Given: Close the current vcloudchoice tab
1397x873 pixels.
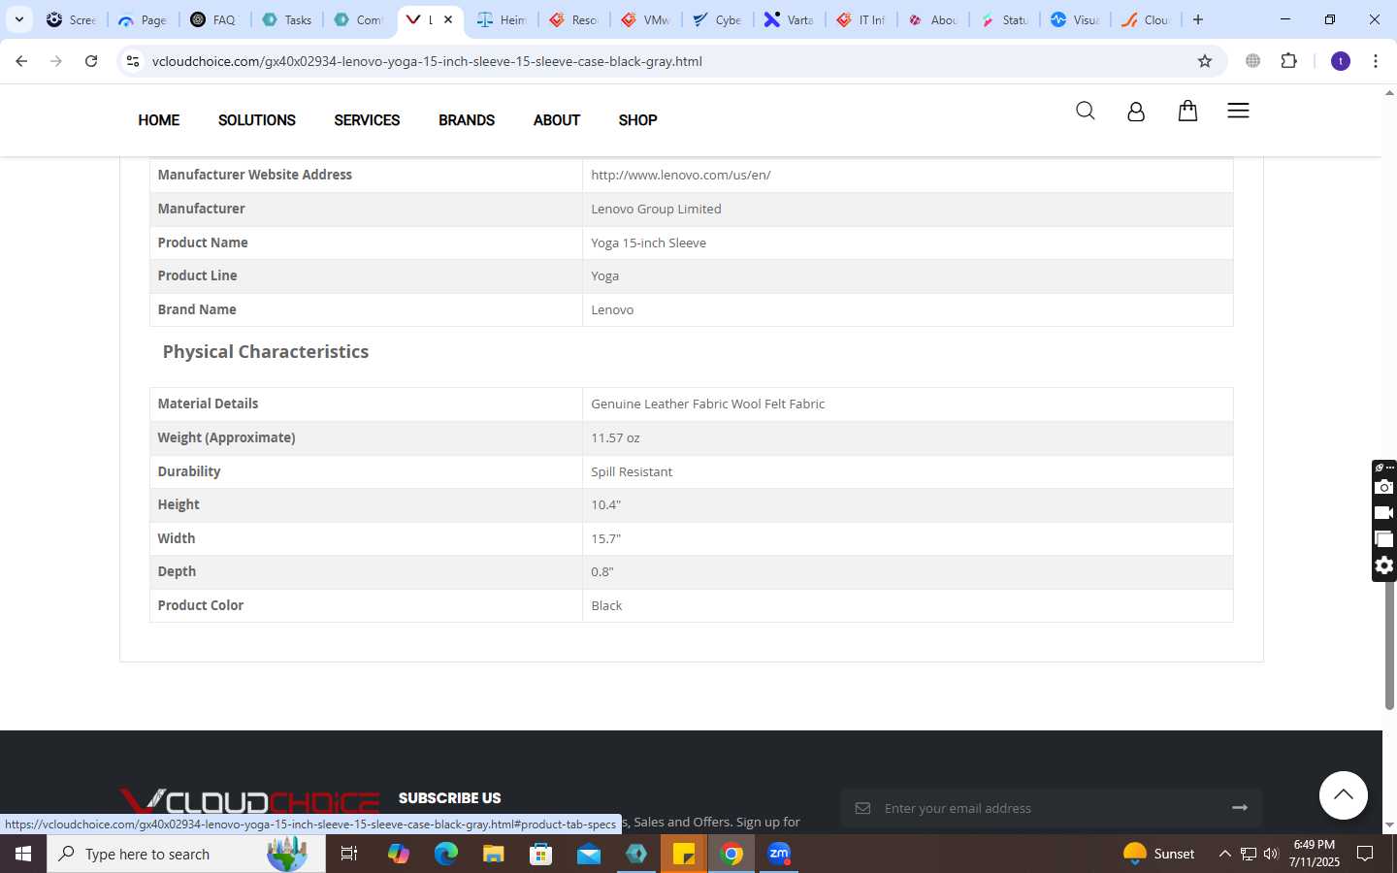Looking at the screenshot, I should point(448,19).
